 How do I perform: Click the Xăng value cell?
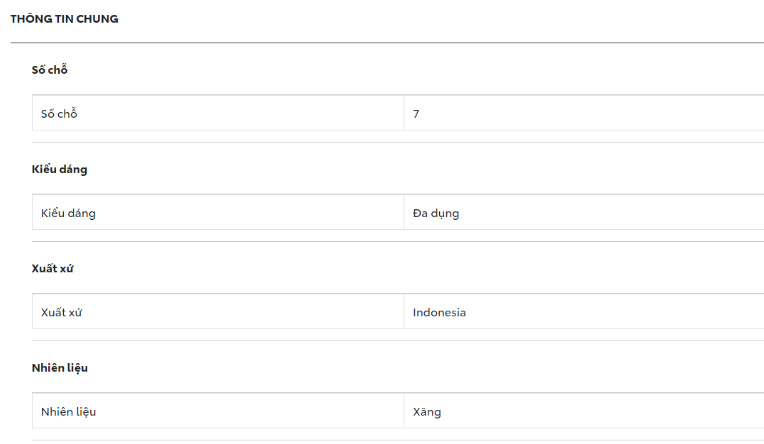[427, 411]
